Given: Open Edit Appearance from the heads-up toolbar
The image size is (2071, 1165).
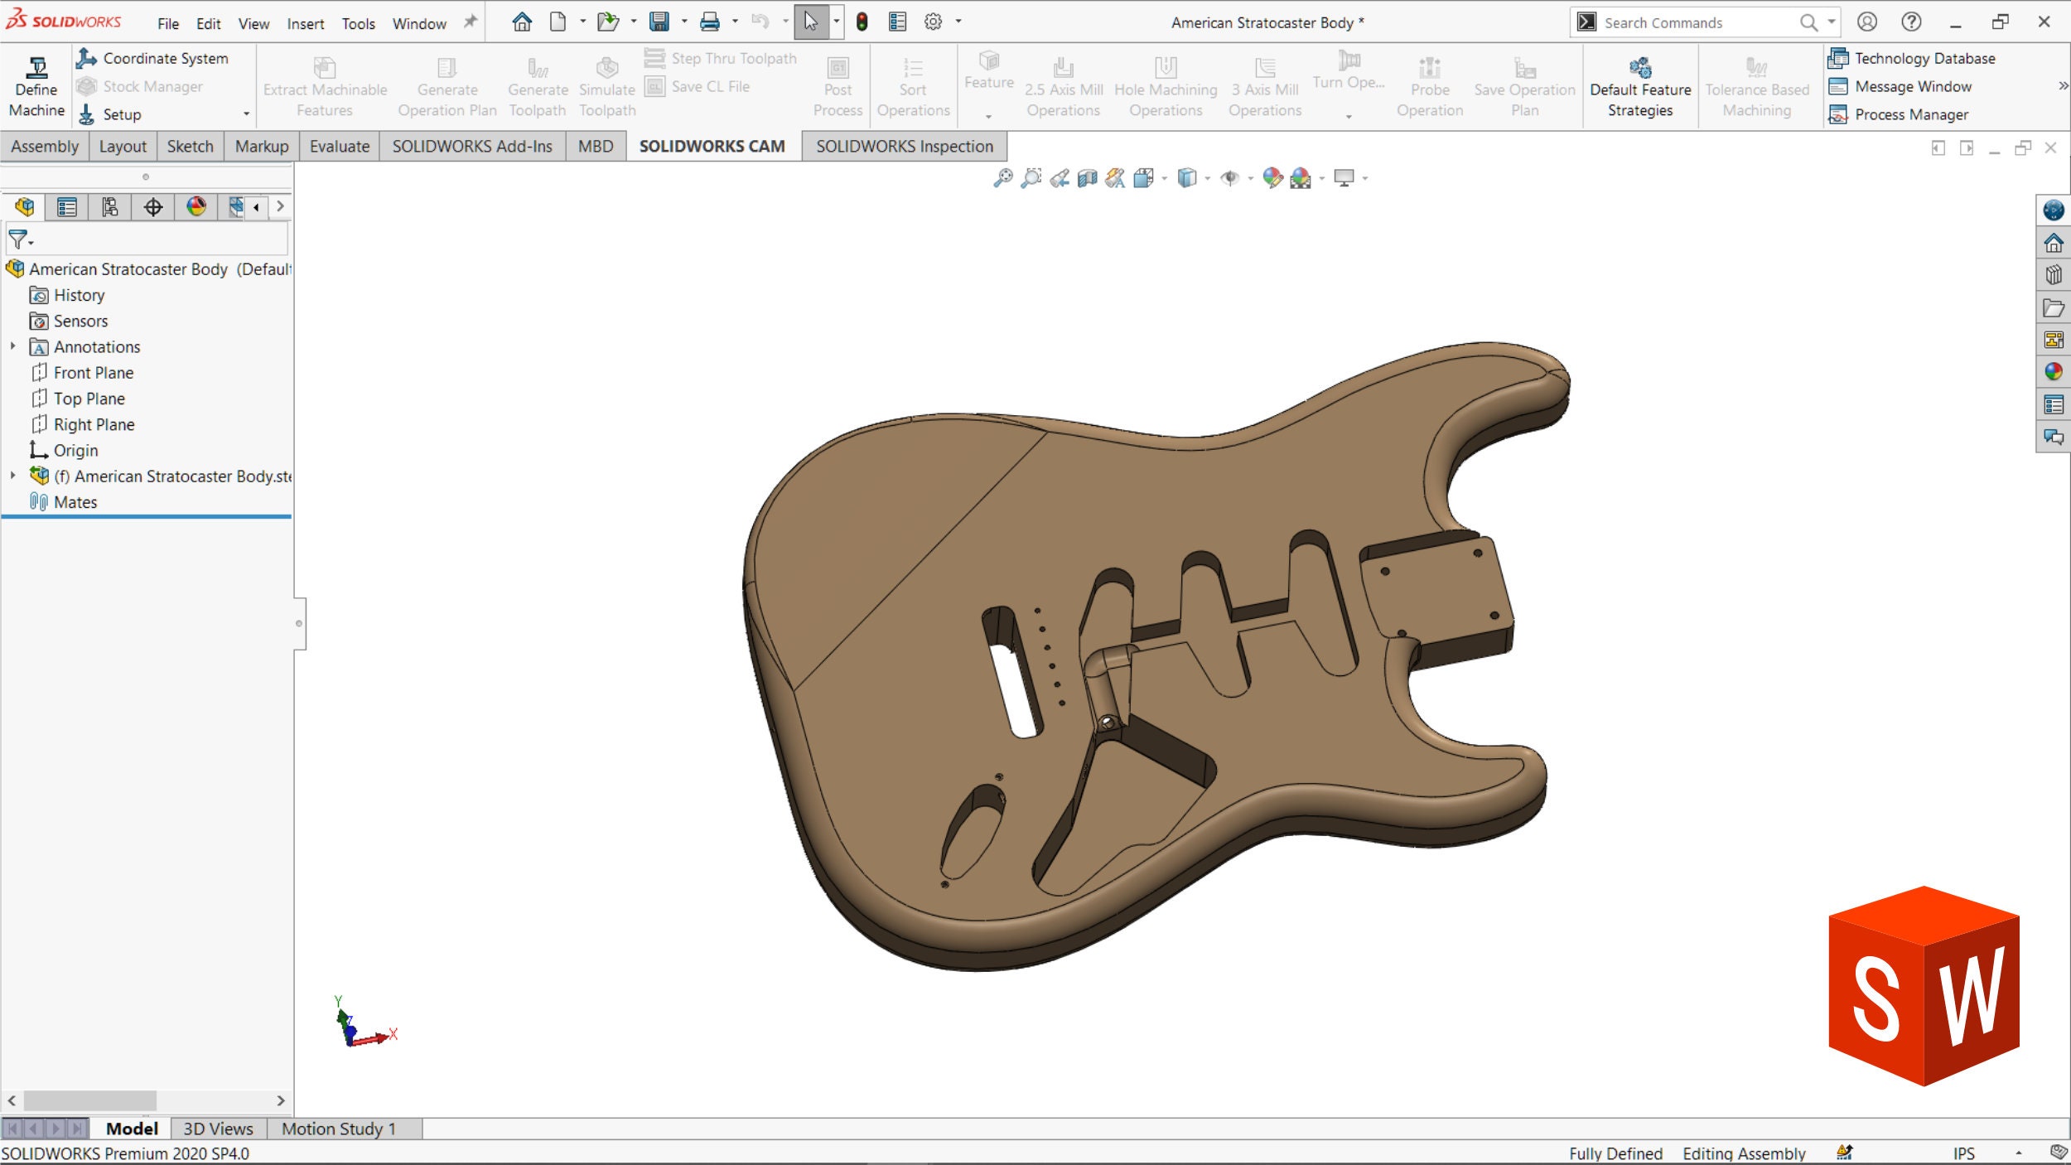Looking at the screenshot, I should [x=1272, y=177].
